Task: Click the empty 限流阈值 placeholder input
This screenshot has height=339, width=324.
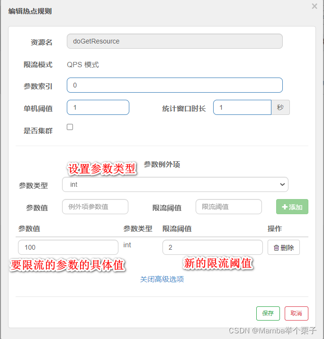Action: coord(229,207)
